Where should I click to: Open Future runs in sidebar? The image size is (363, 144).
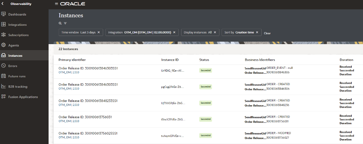point(17,76)
